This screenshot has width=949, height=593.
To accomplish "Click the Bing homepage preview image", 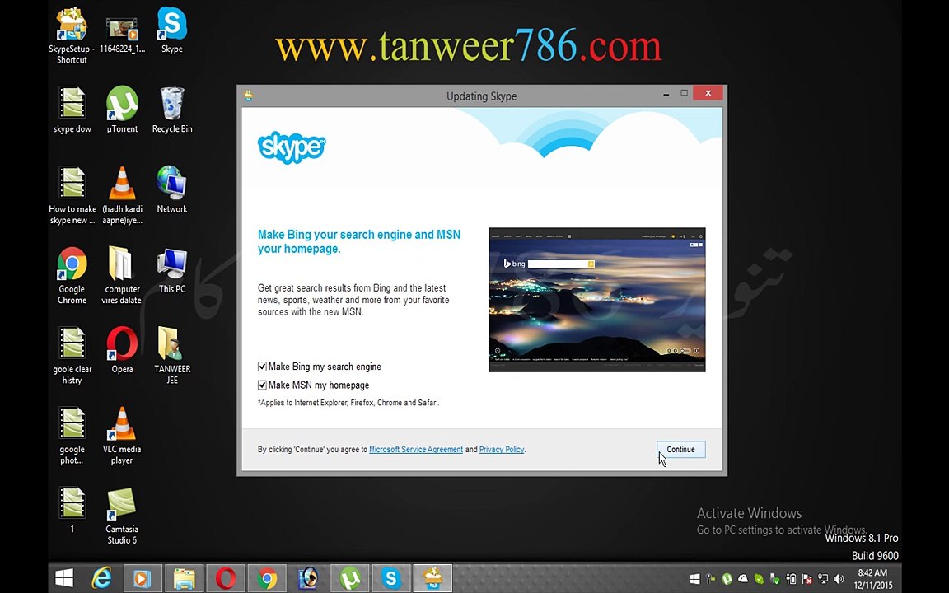I will 596,300.
